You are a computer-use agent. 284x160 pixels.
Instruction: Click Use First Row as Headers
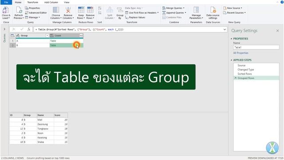point(142,13)
